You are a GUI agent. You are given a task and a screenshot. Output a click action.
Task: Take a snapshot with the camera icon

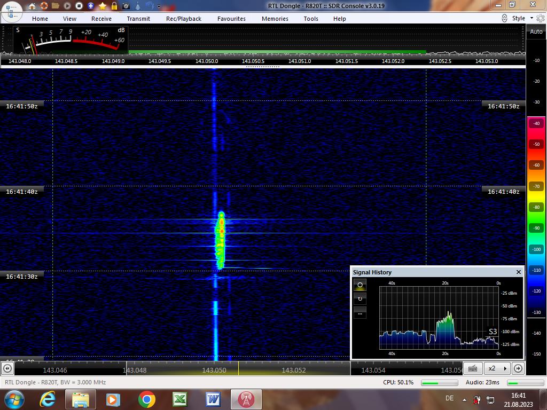click(126, 6)
